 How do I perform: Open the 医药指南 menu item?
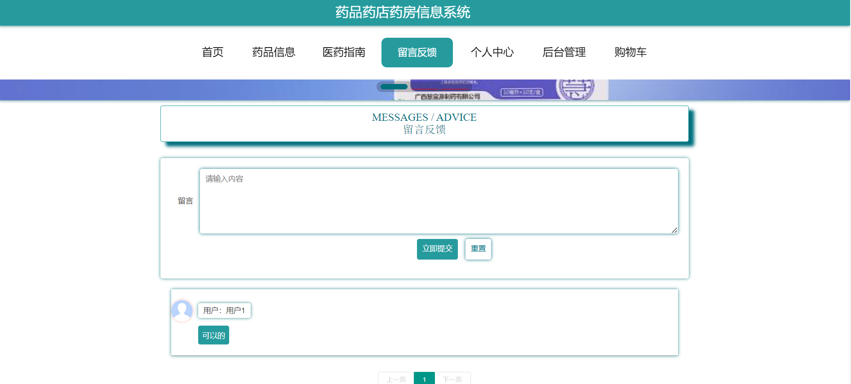[x=344, y=52]
